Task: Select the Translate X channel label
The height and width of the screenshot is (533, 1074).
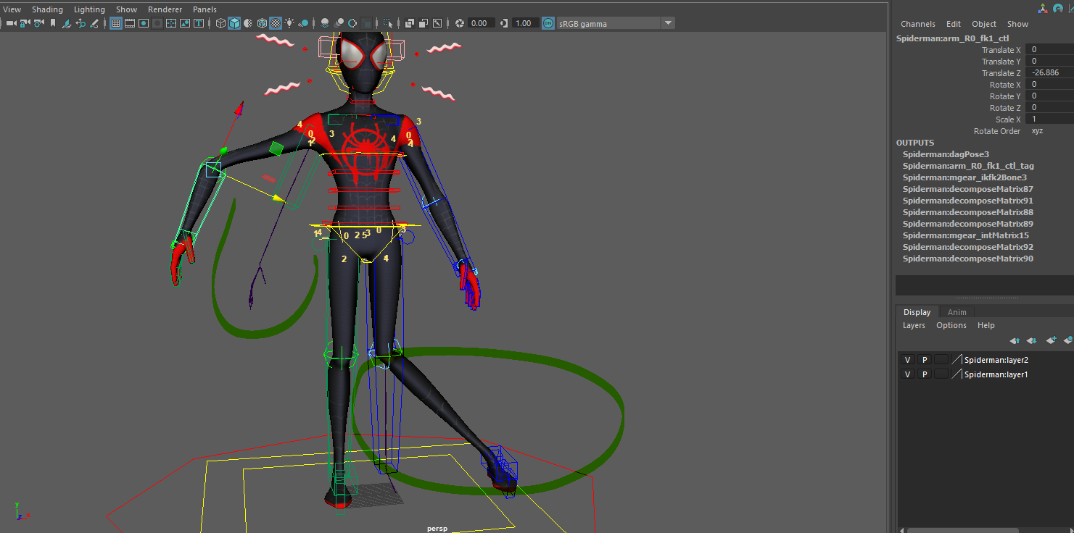Action: coord(1001,50)
